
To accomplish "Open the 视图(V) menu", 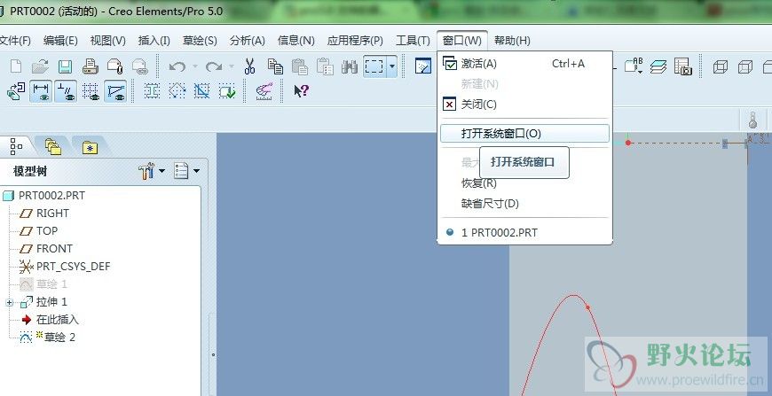I will click(x=108, y=41).
